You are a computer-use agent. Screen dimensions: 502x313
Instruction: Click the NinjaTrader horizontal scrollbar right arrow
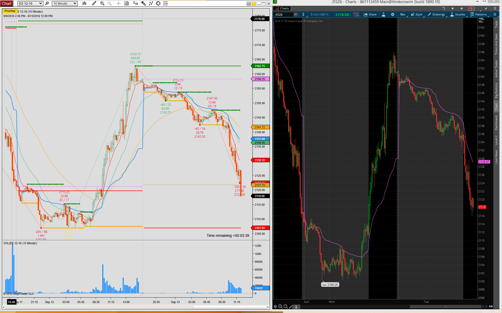(x=268, y=307)
